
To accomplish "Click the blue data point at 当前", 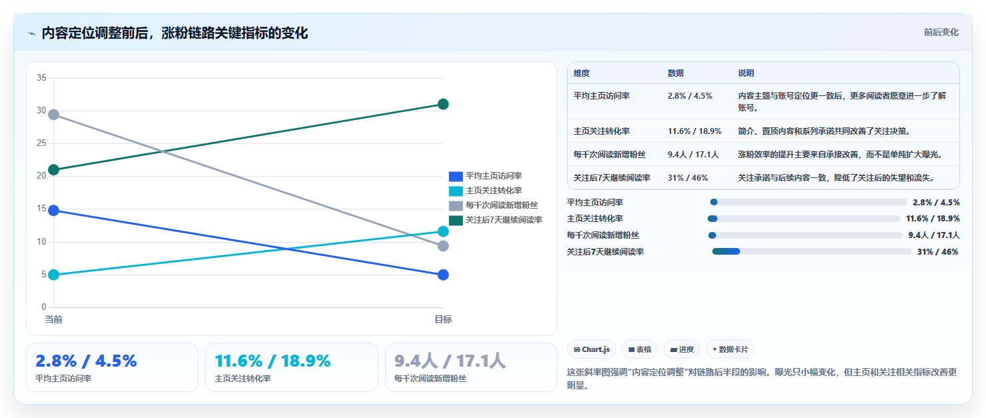I will (53, 211).
